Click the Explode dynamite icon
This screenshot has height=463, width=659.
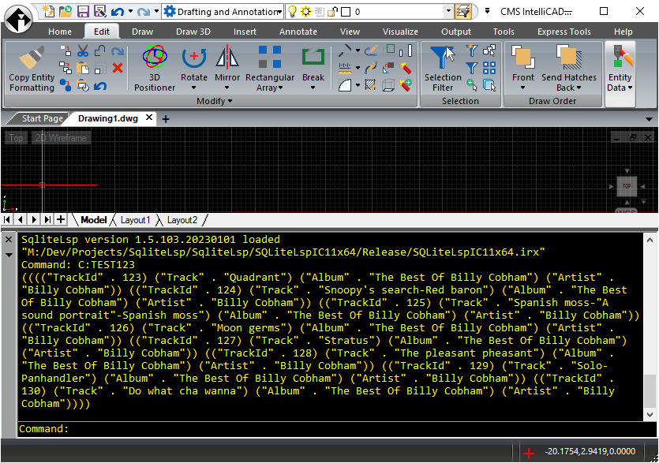406,68
